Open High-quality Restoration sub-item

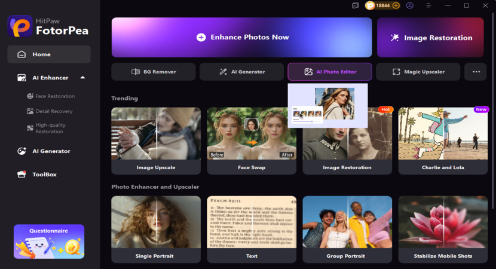50,128
